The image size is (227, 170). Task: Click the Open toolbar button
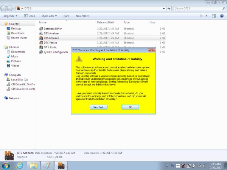pyautogui.click(x=30, y=16)
